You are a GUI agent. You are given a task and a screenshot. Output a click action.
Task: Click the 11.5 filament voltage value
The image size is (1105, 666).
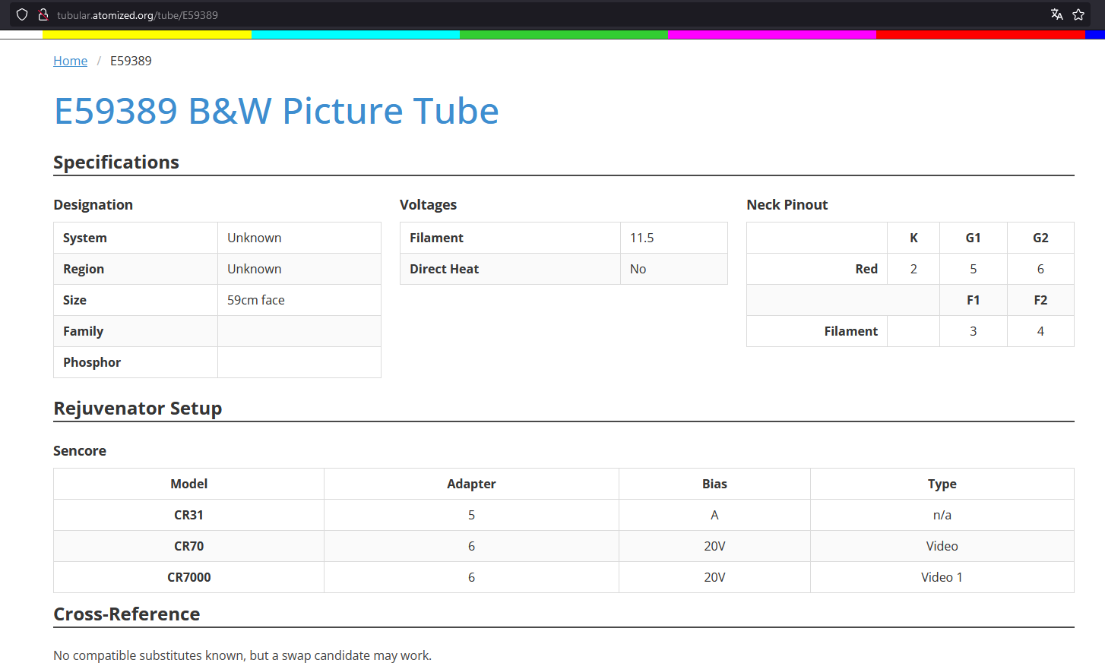click(642, 238)
